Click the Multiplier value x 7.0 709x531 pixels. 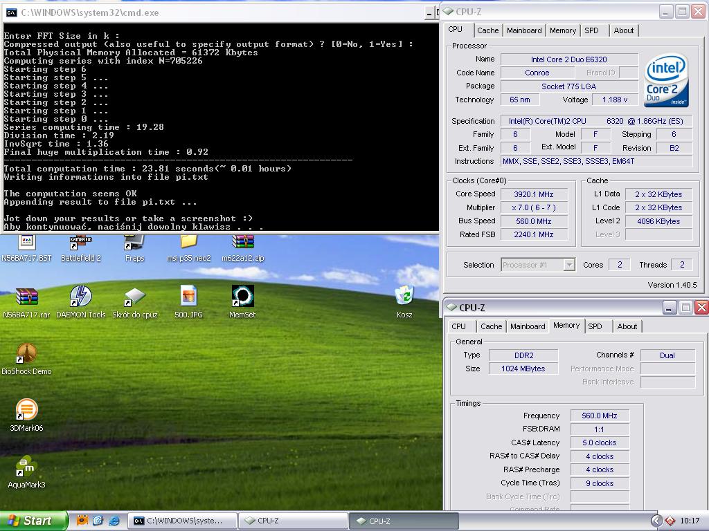click(534, 207)
